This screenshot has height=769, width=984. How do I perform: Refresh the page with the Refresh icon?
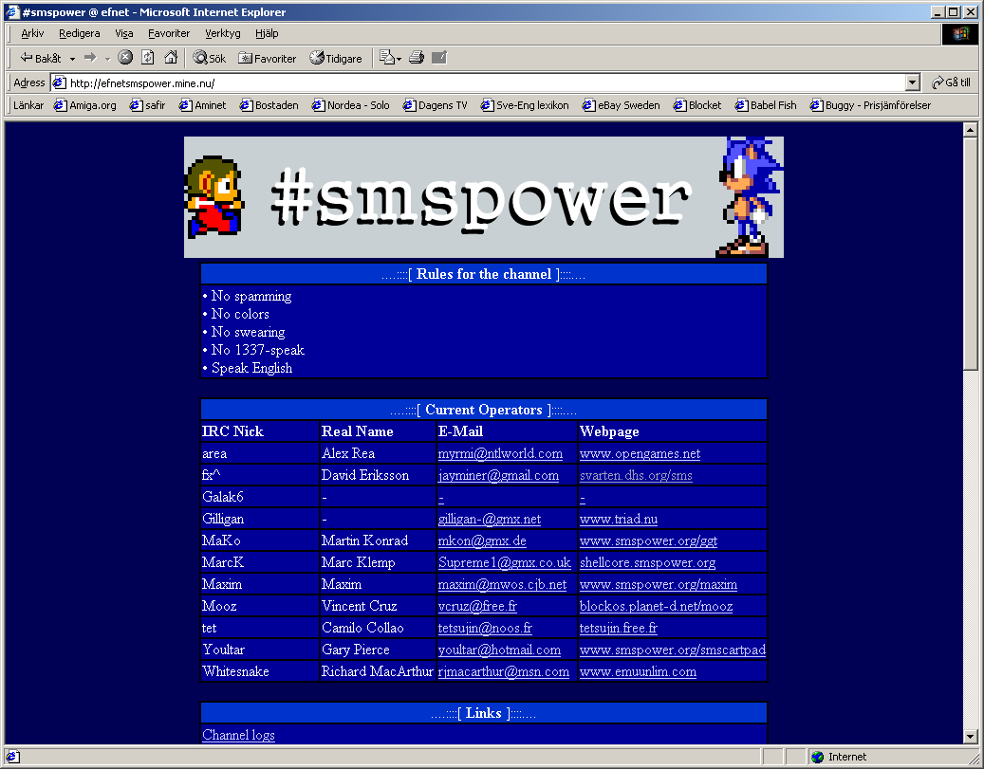(x=147, y=58)
